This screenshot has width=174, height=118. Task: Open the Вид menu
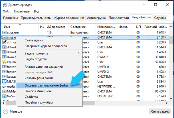click(37, 11)
